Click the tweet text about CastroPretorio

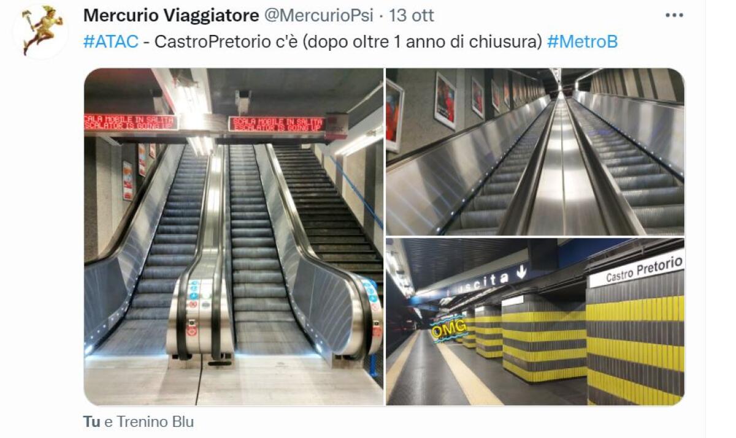point(348,42)
